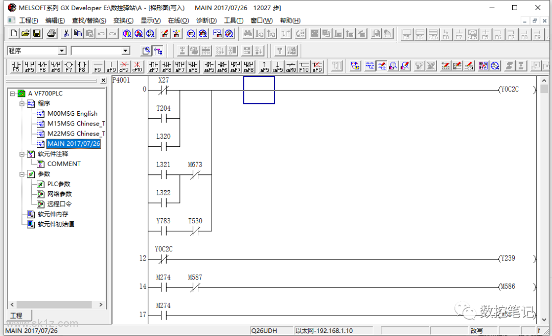
Task: Click the read-from-PLC icon with sparkles
Action: point(176,33)
